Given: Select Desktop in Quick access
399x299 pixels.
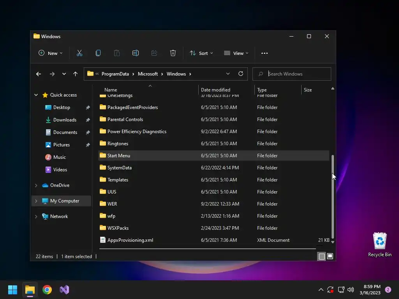Looking at the screenshot, I should tap(62, 107).
